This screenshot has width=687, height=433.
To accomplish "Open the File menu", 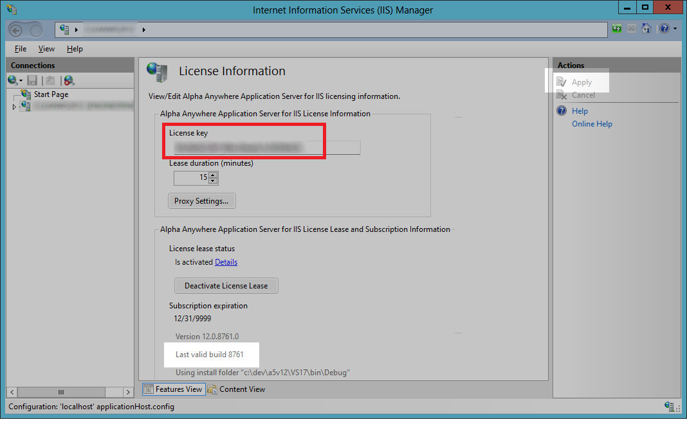I will pos(21,49).
